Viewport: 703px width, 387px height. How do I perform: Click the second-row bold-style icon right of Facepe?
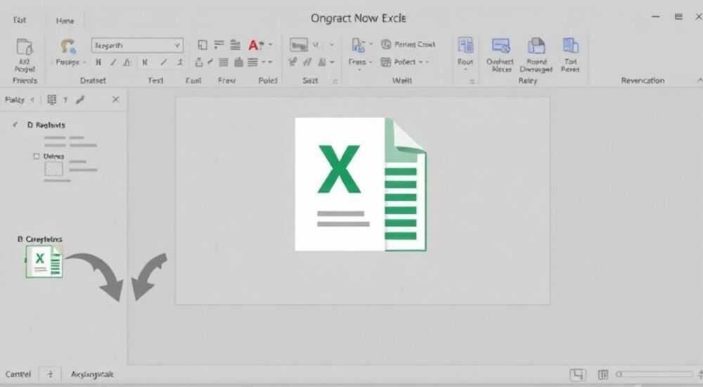click(98, 63)
